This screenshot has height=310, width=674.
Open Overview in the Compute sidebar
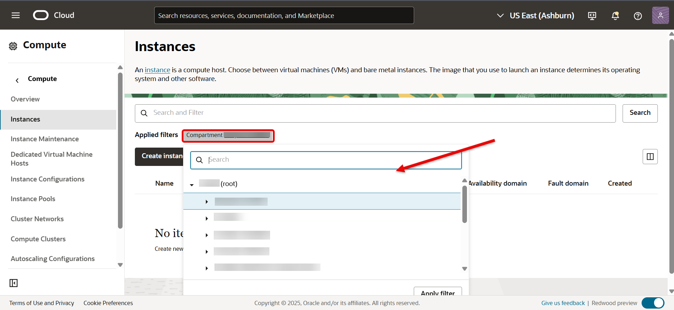click(25, 99)
